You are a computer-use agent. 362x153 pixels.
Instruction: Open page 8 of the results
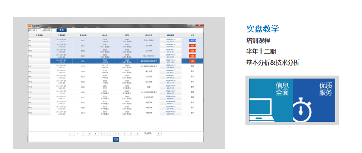(x=118, y=134)
